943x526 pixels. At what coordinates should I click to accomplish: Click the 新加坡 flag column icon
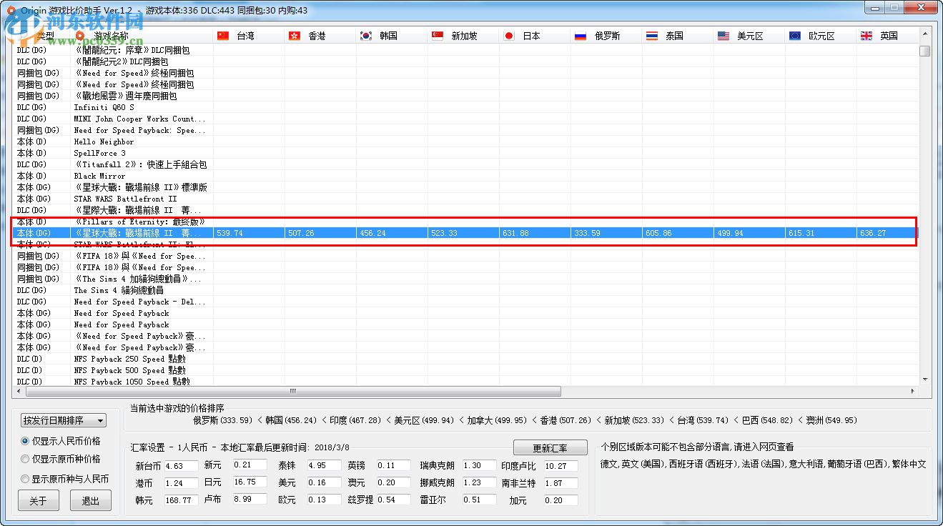click(437, 34)
